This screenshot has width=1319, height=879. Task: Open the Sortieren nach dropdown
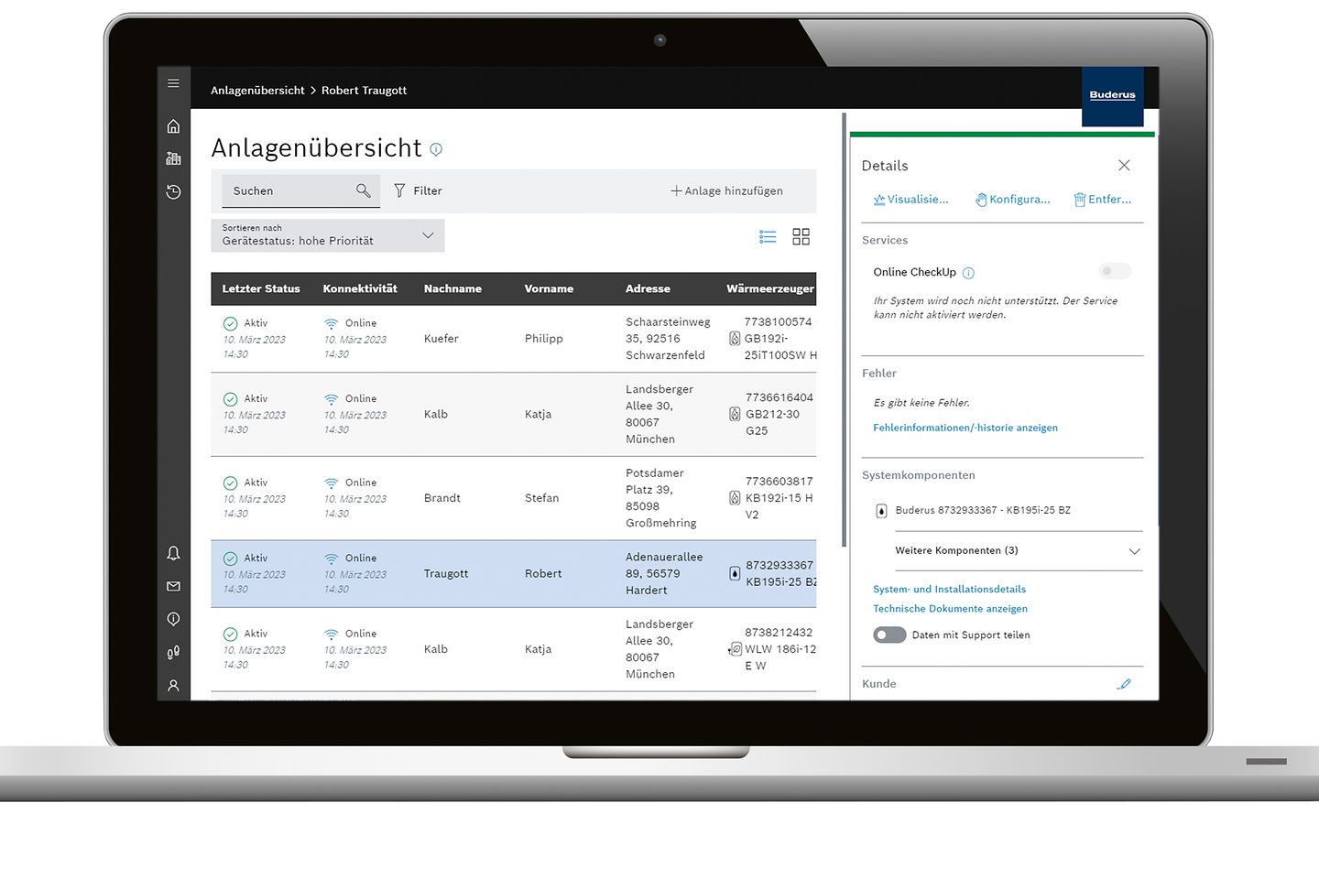point(327,235)
